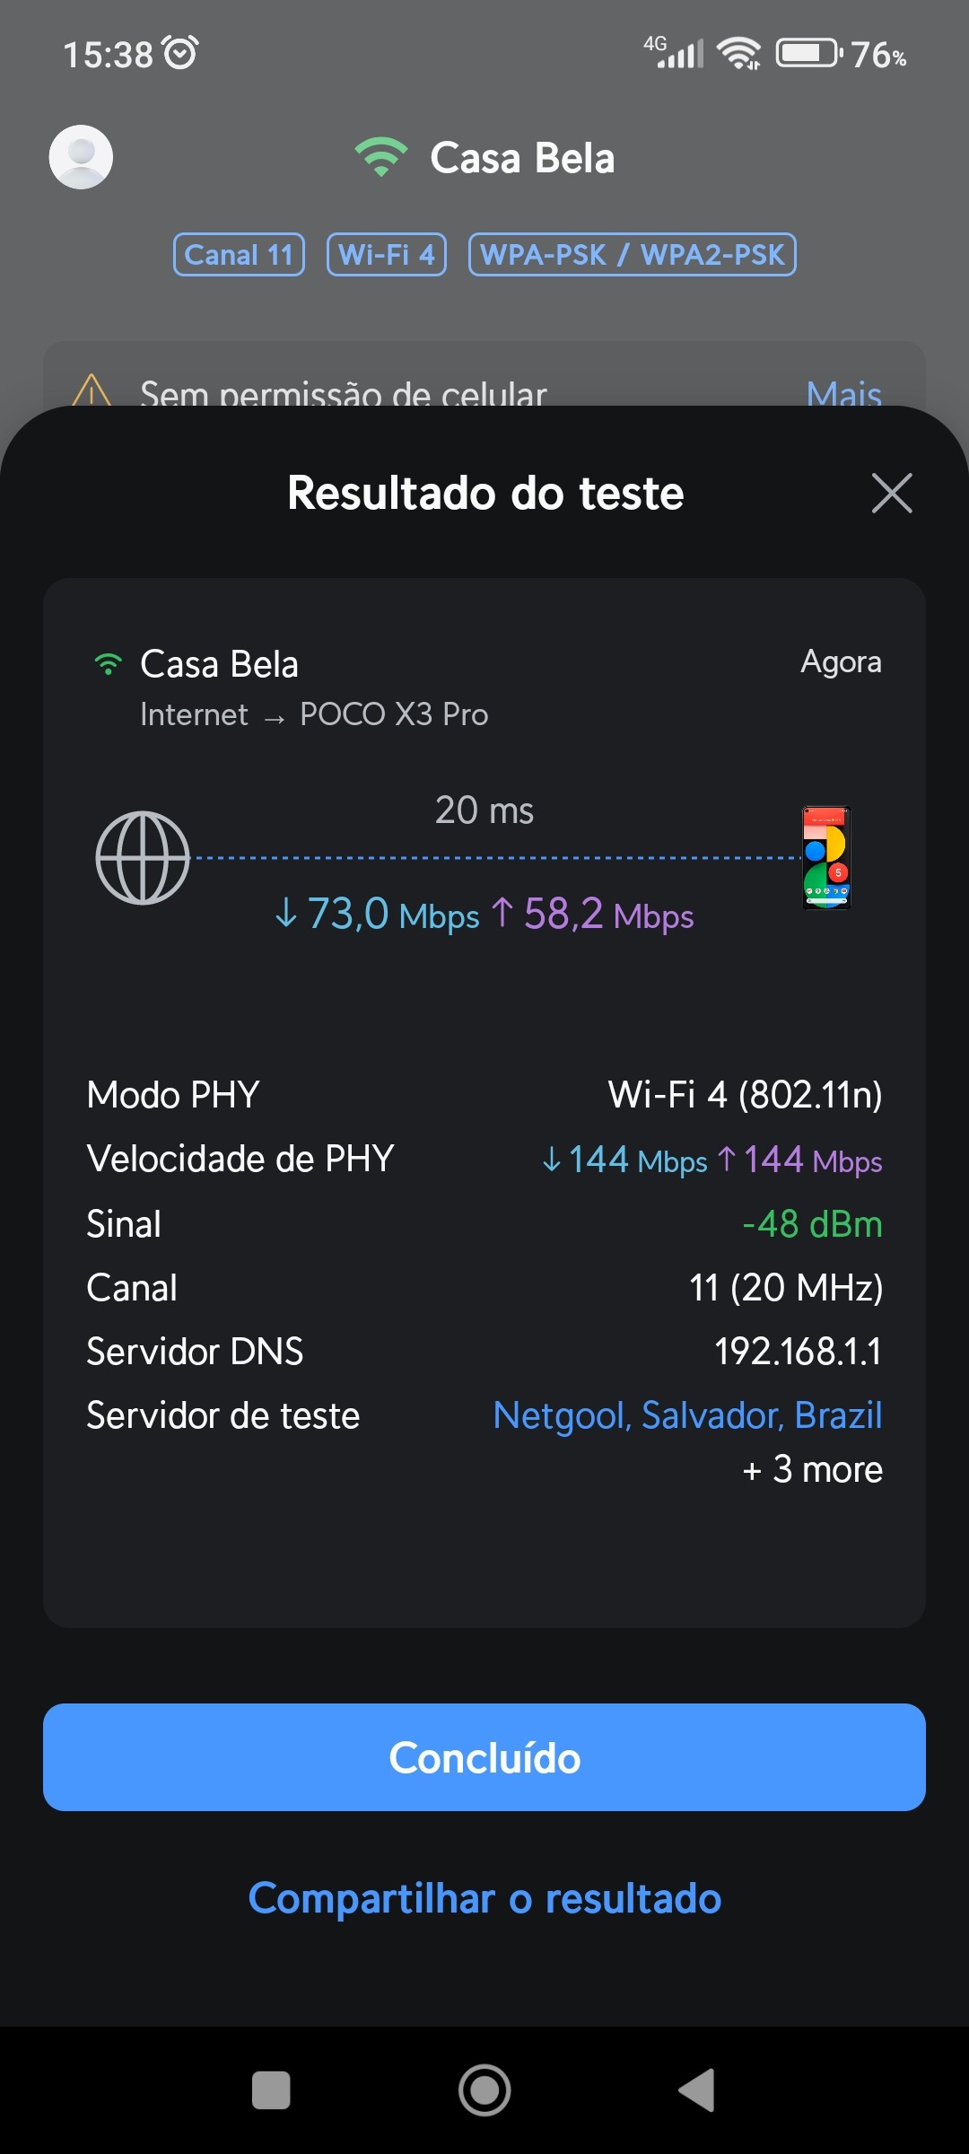Select the WPA-PSK / WPA2-PSK tag
Screen dimensions: 969x2154
[x=632, y=255]
